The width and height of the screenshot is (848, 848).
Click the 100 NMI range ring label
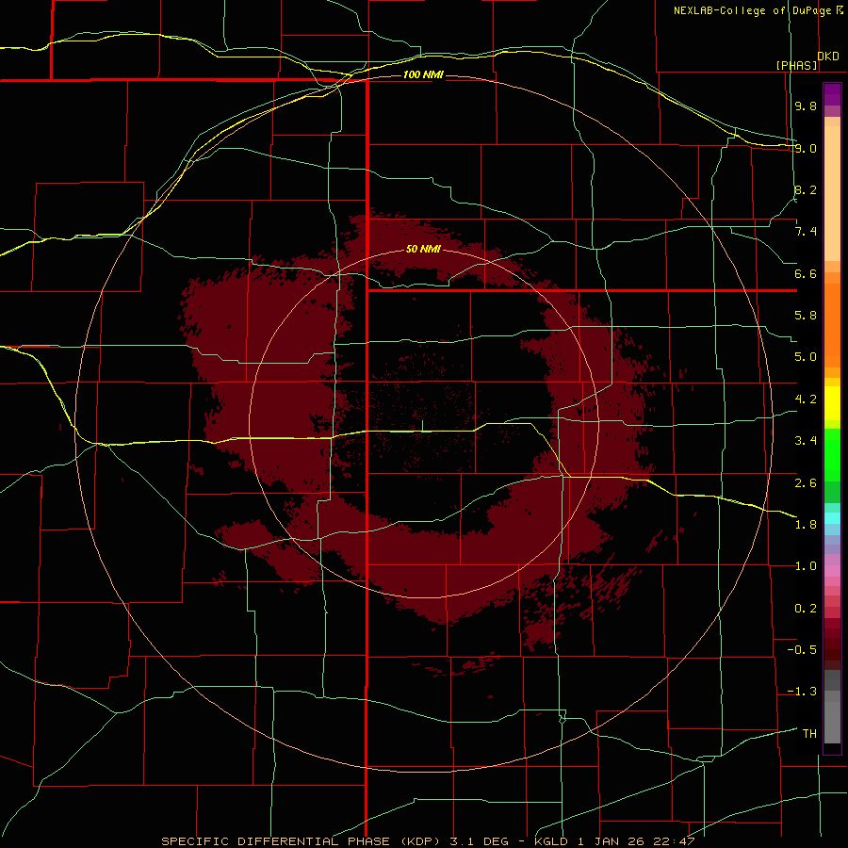pos(423,74)
